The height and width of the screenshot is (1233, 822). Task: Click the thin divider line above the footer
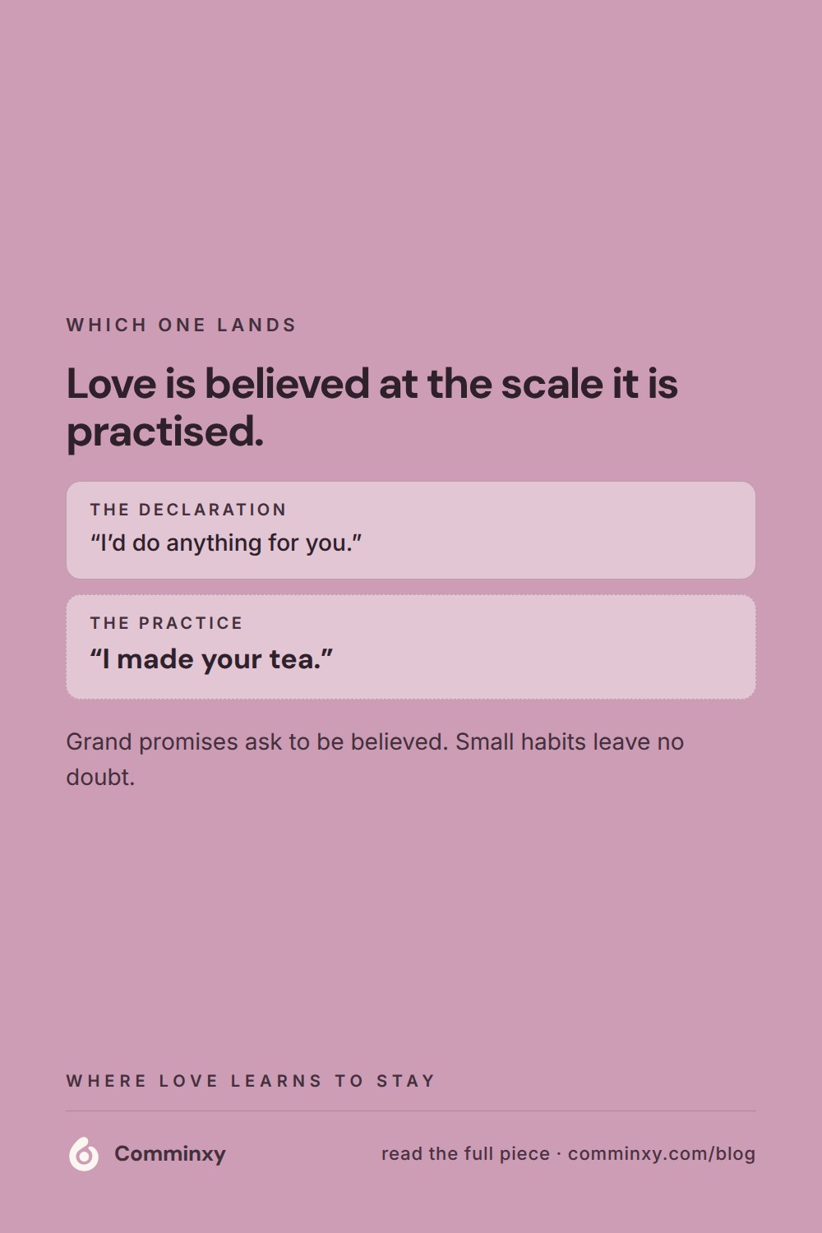click(x=411, y=1111)
